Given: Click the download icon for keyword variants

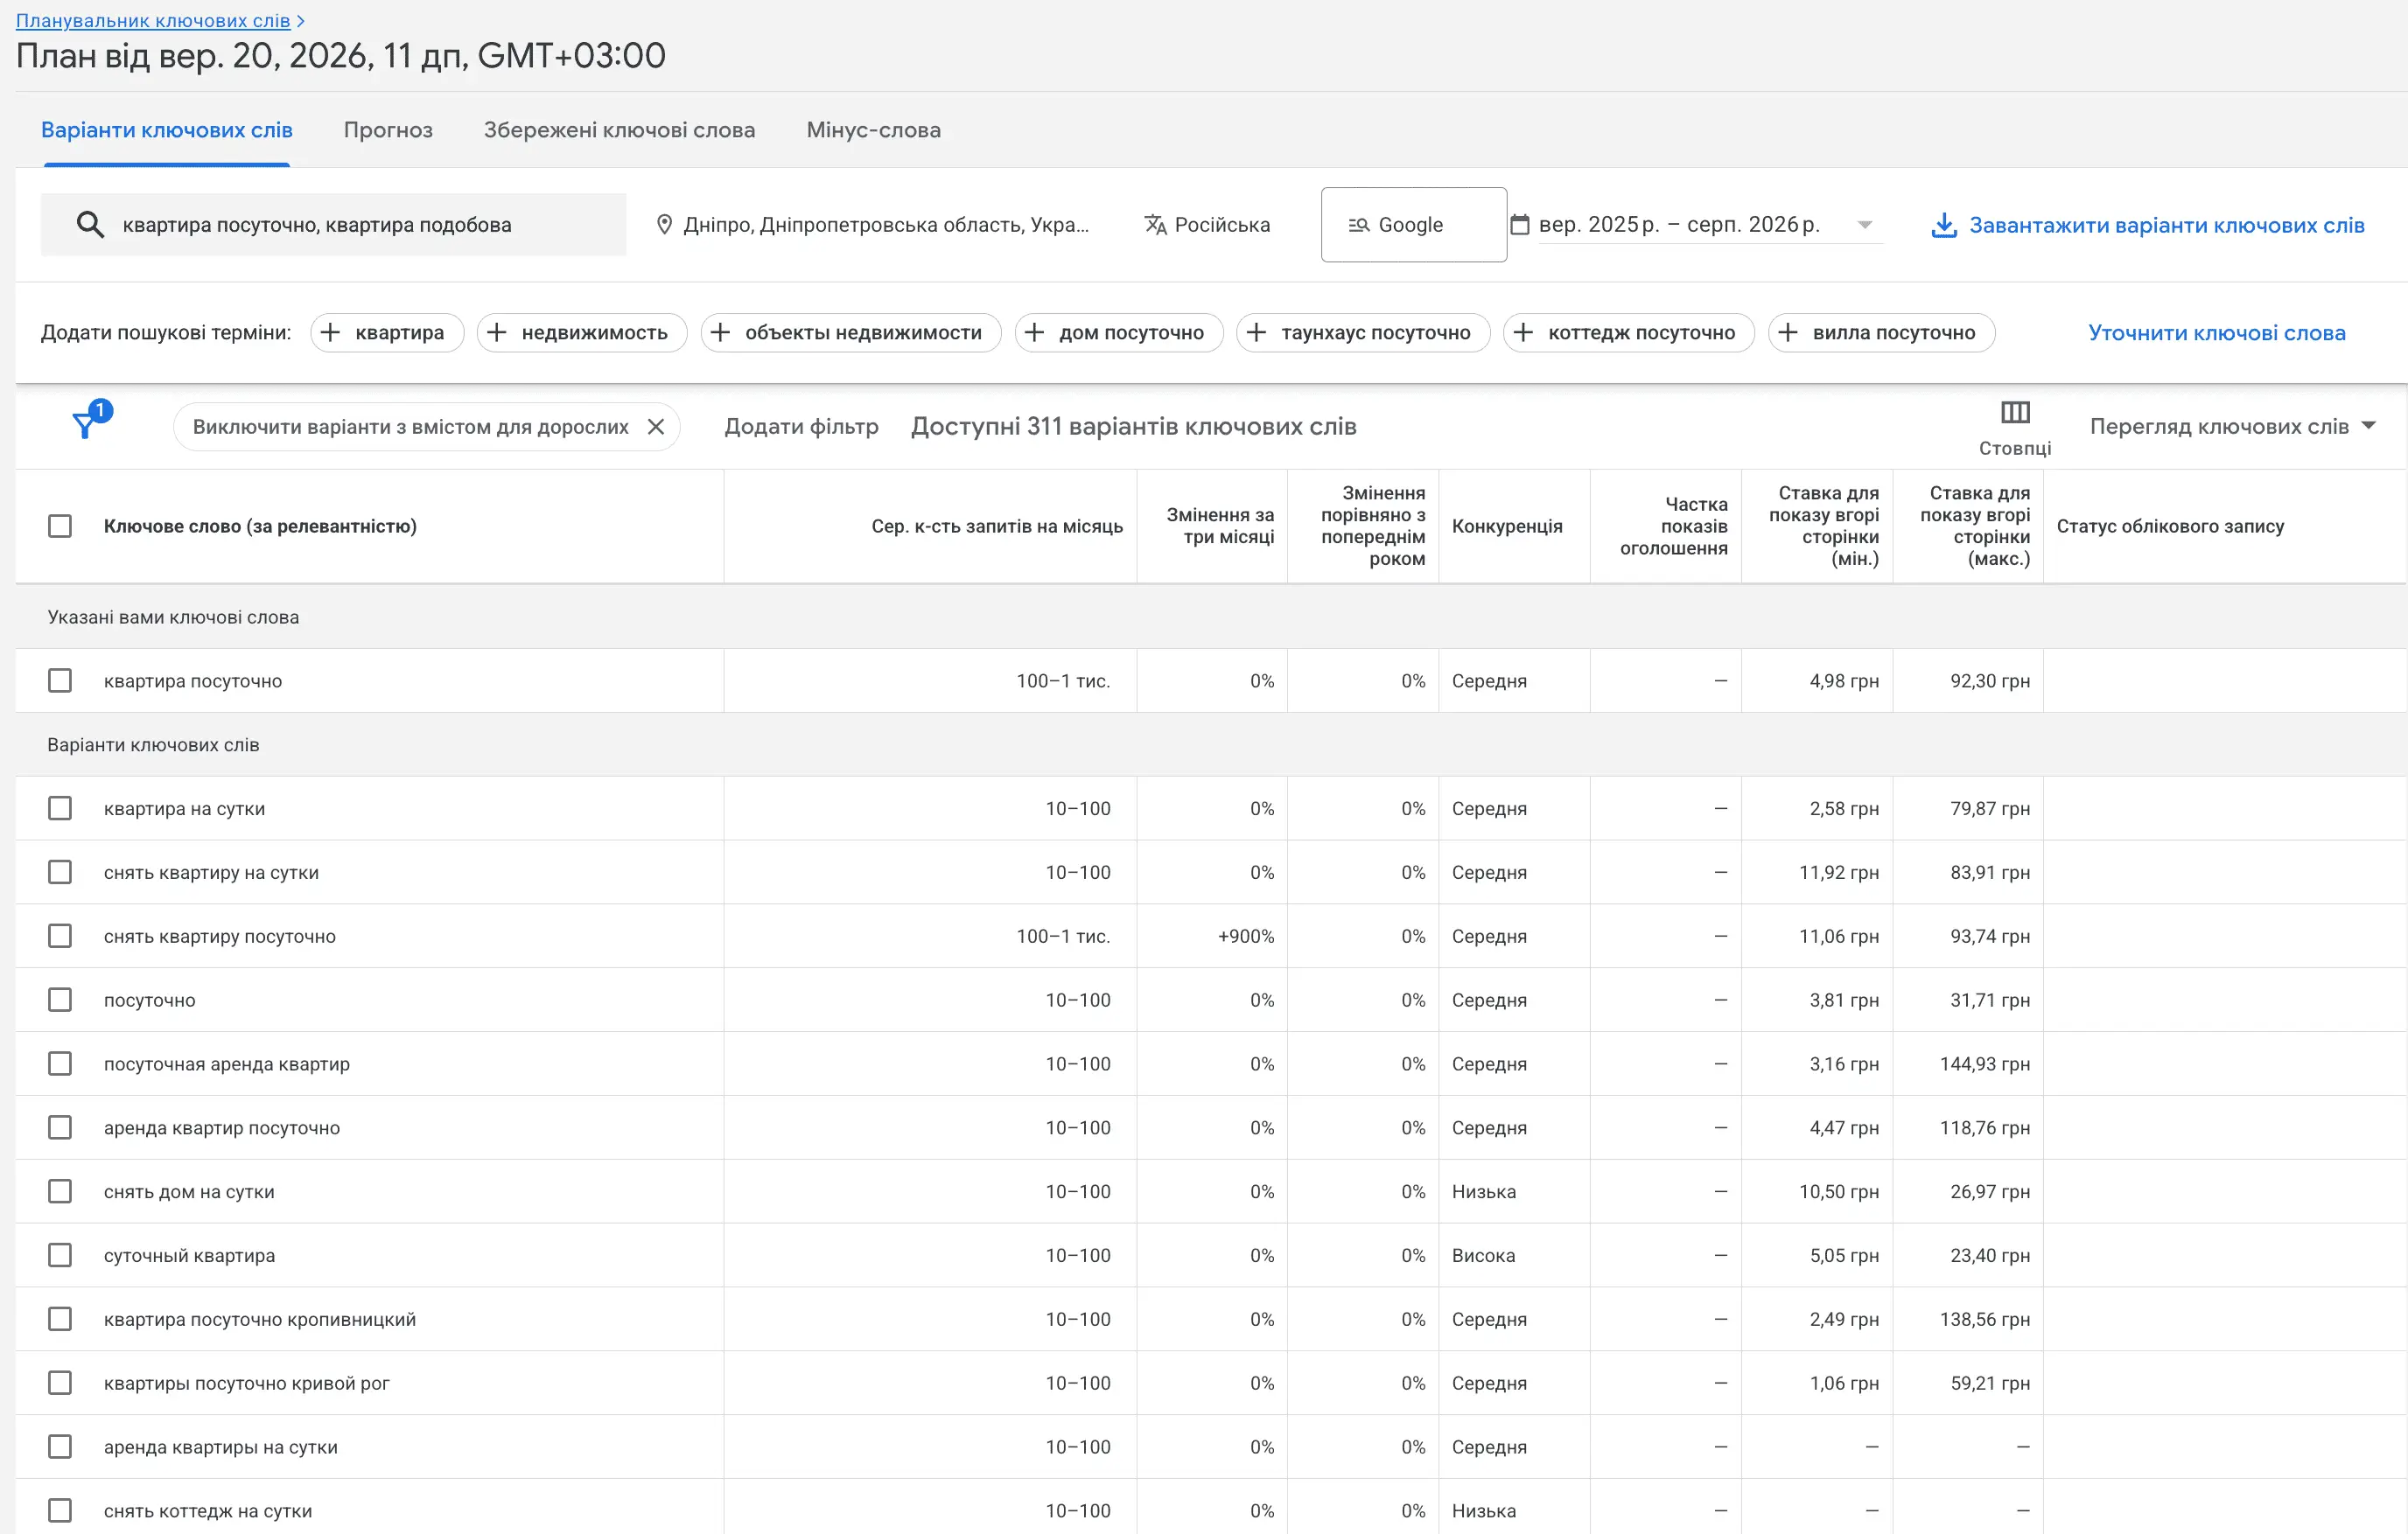Looking at the screenshot, I should click(1943, 225).
